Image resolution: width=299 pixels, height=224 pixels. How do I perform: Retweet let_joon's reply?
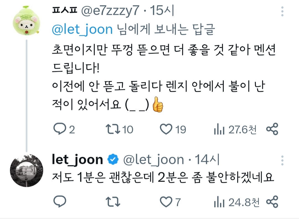113,202
